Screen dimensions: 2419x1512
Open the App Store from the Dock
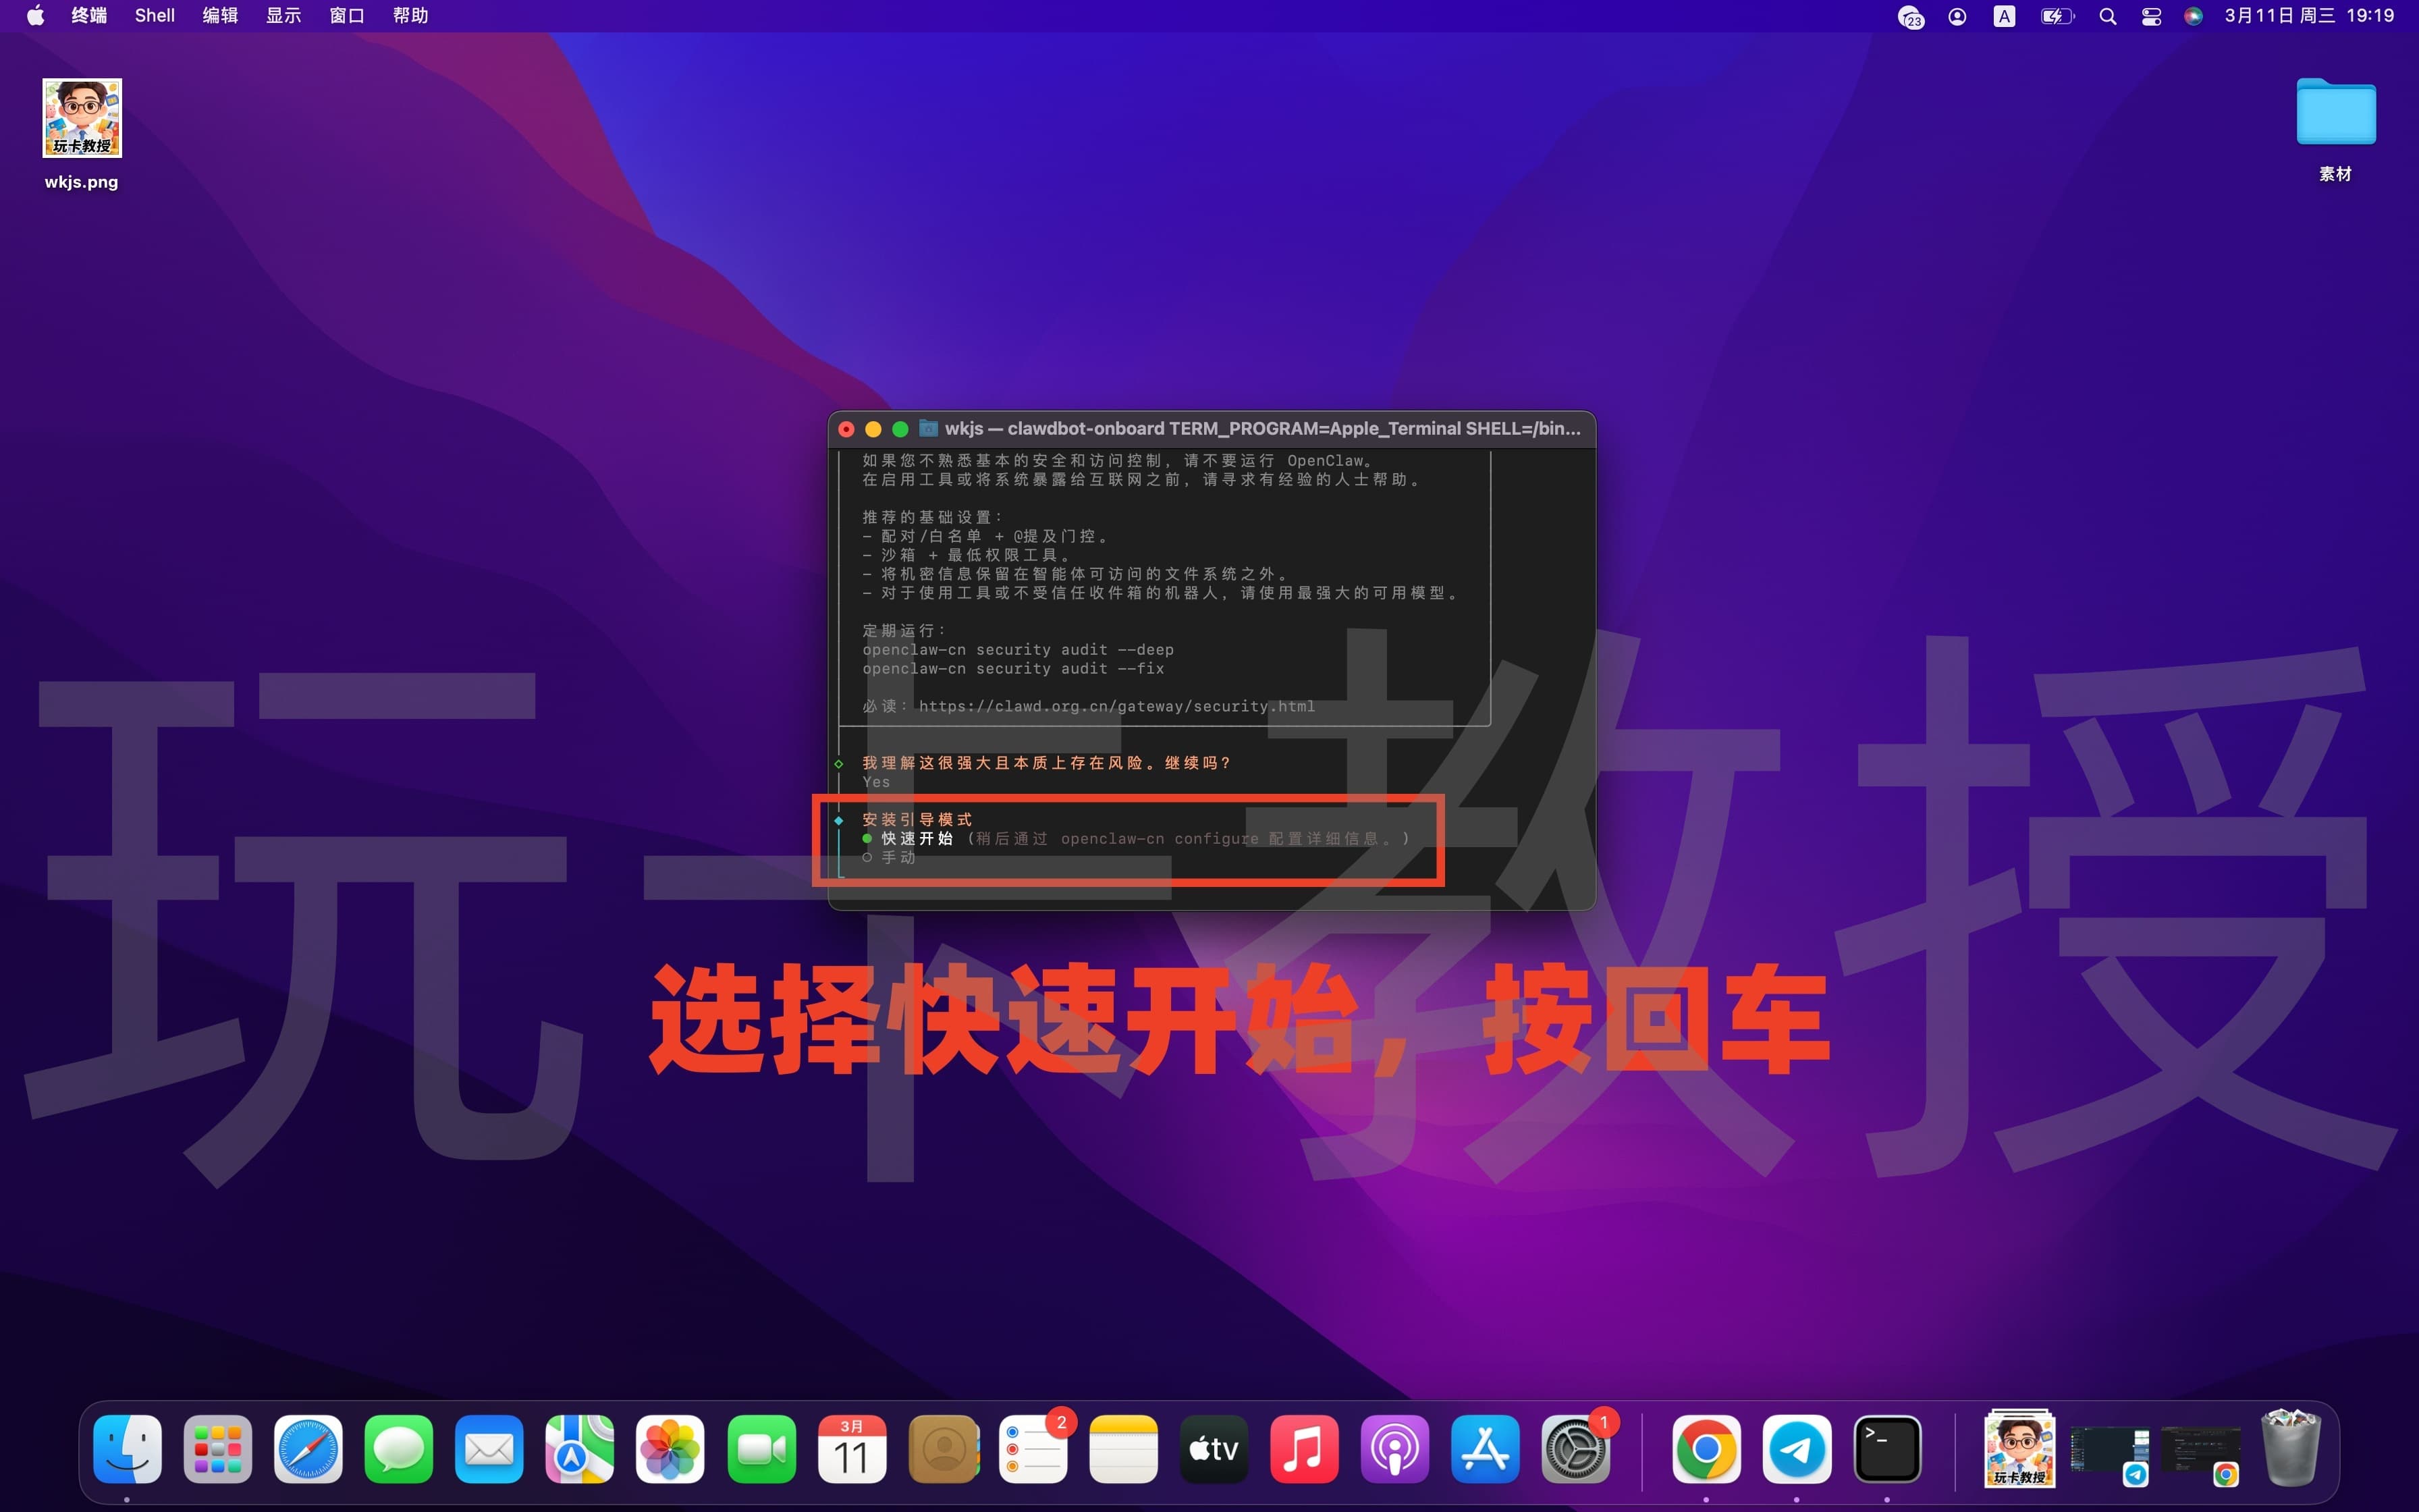[x=1484, y=1448]
